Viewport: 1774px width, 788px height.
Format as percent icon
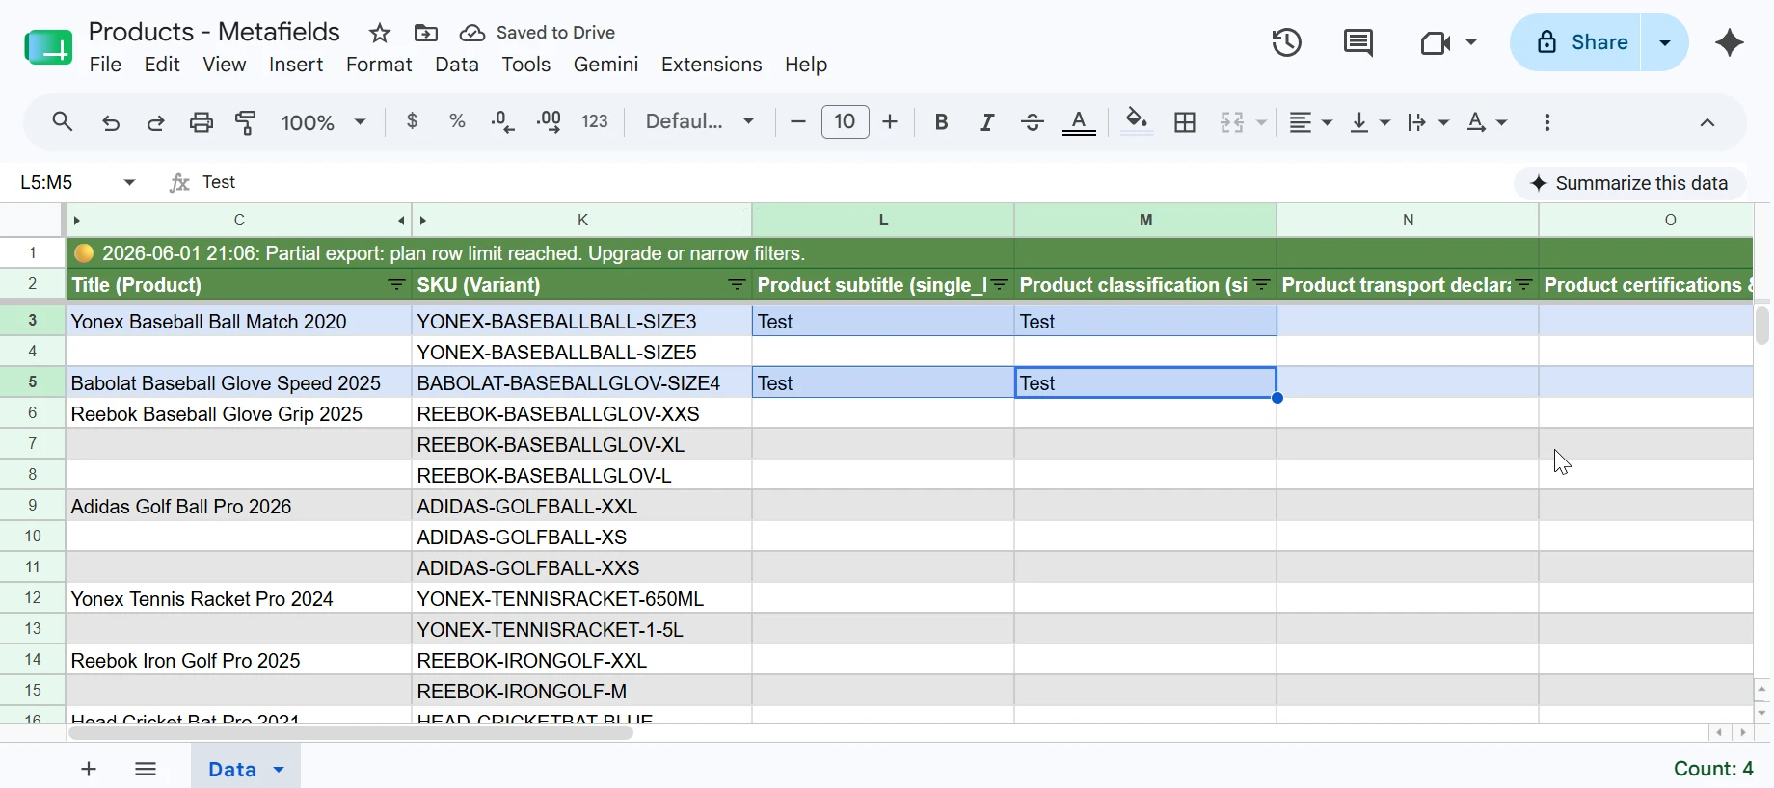tap(457, 121)
